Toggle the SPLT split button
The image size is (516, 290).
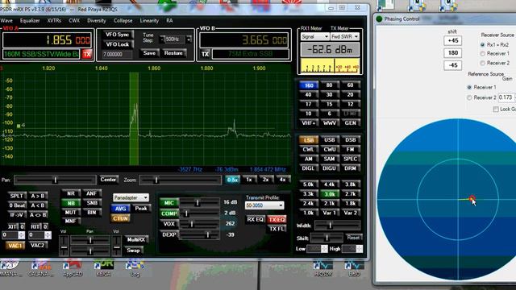pyautogui.click(x=16, y=196)
